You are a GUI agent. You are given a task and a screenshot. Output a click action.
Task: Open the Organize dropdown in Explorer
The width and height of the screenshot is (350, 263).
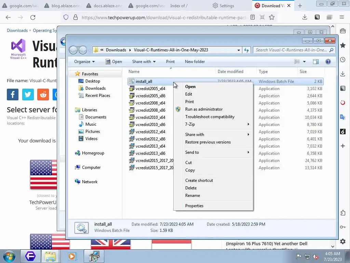point(84,62)
